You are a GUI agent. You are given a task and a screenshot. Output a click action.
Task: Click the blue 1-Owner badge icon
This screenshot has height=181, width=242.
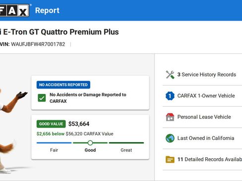pyautogui.click(x=170, y=96)
